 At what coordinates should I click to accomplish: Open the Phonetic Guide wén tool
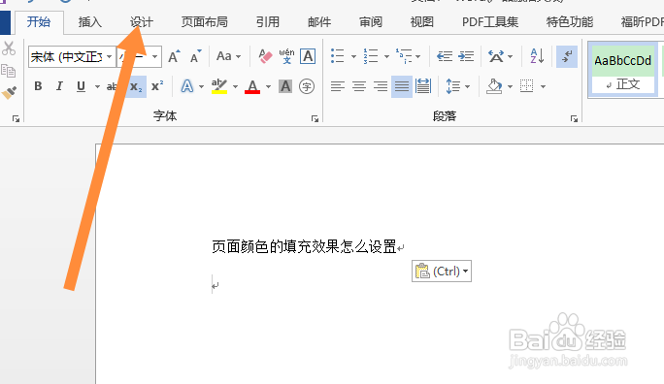[286, 56]
